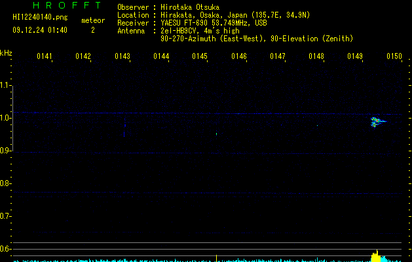Click the 0145 time marker

click(x=200, y=56)
